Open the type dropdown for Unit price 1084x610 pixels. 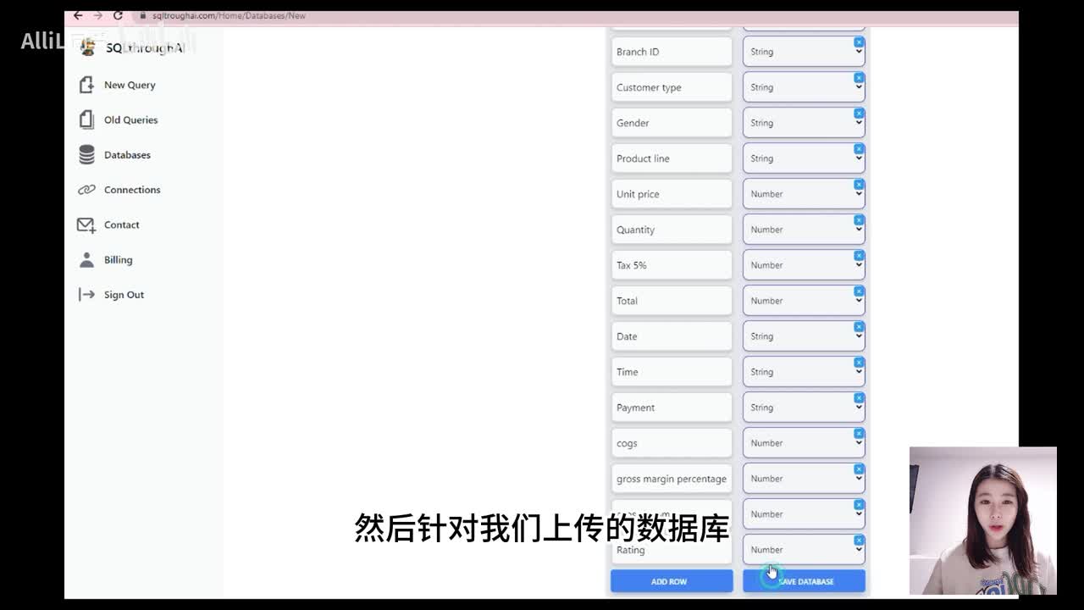pyautogui.click(x=802, y=195)
